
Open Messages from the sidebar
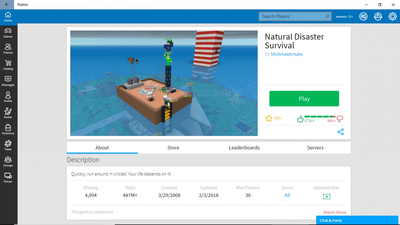8,81
